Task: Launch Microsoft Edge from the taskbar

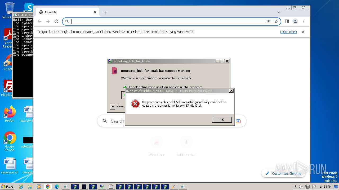Action: point(57,187)
